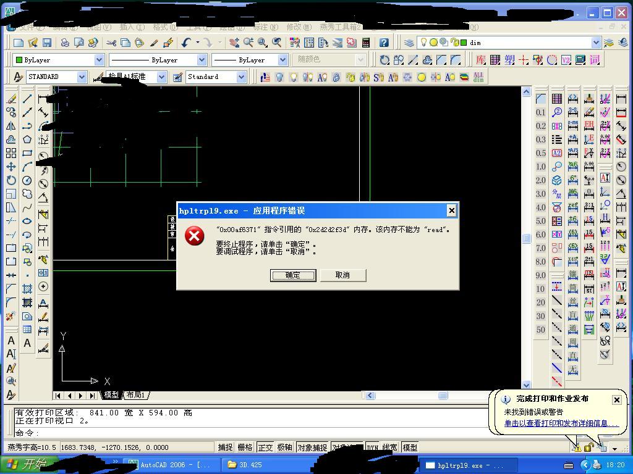Select the Multiline Text A tool
This screenshot has width=633, height=474.
pos(27,343)
